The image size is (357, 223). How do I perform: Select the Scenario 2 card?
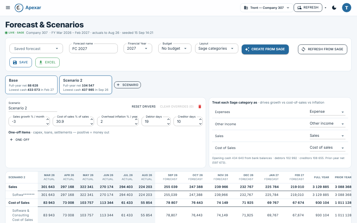click(x=86, y=85)
